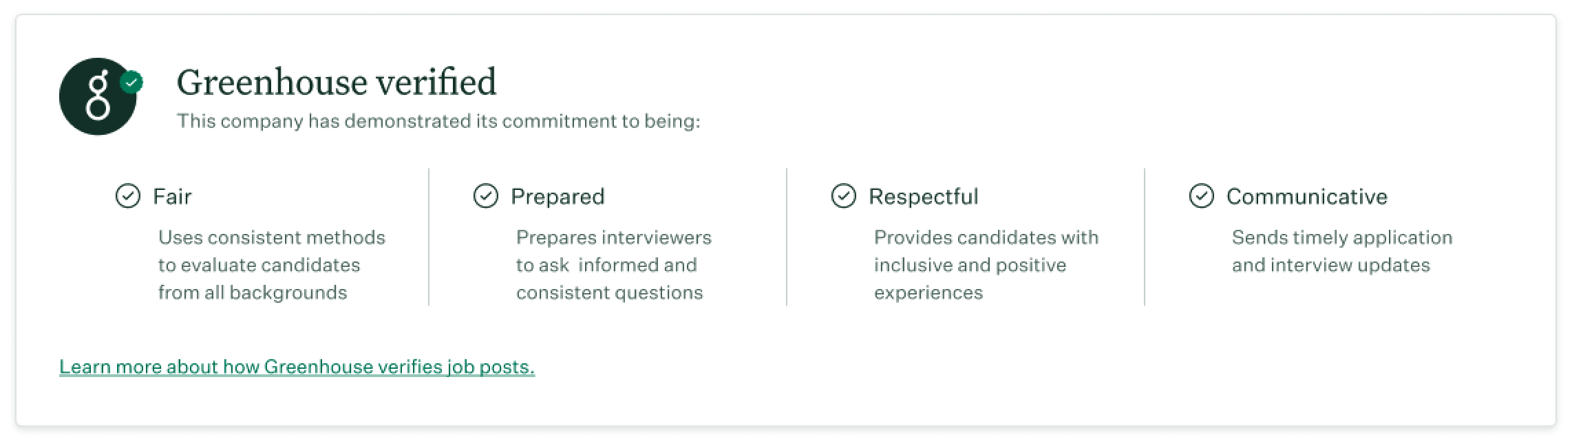The image size is (1572, 439).
Task: Open the Learn more about Greenhouse verification link
Action: pyautogui.click(x=297, y=367)
